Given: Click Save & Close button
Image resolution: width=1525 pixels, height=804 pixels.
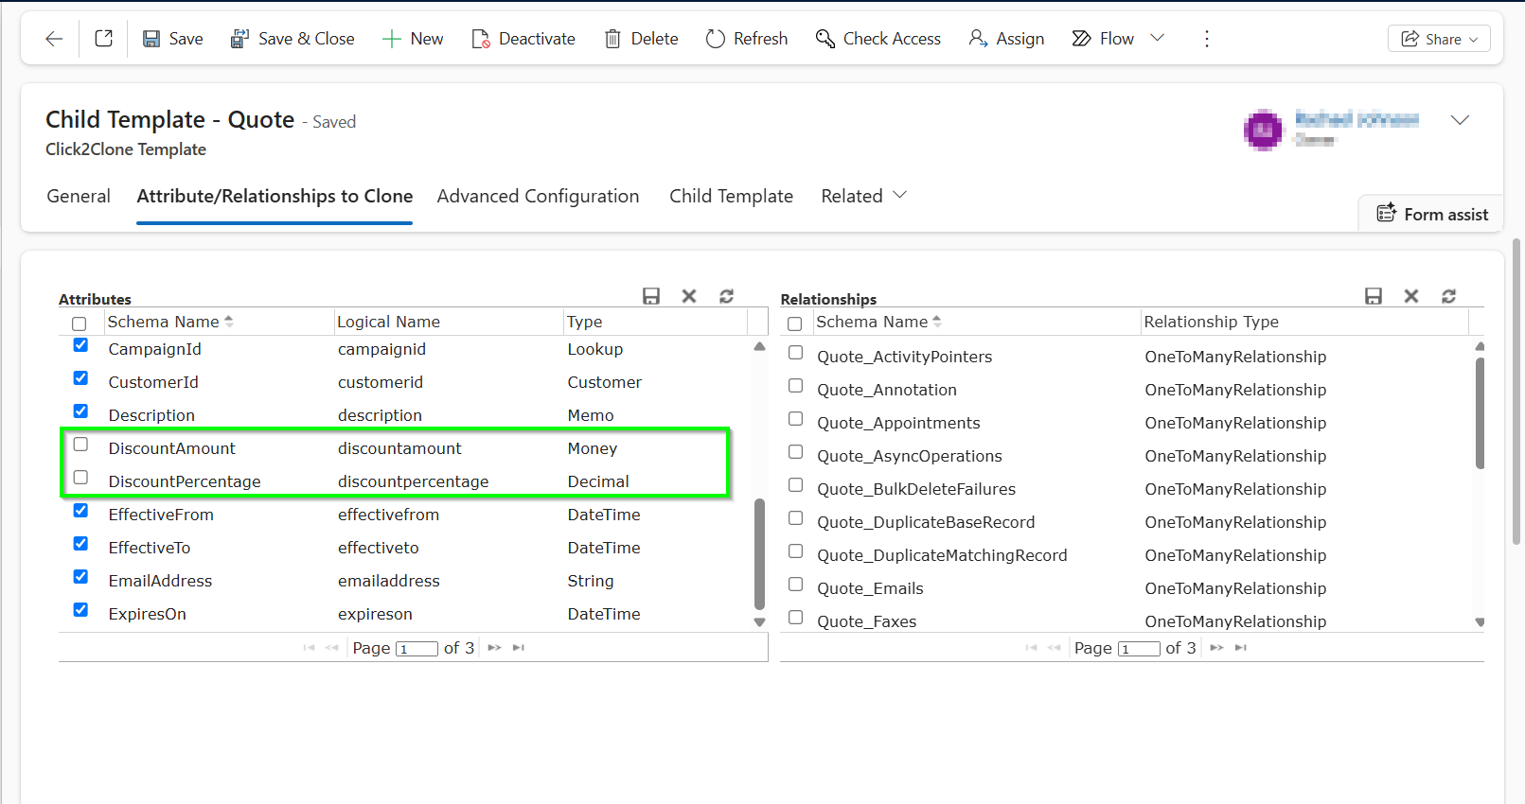Looking at the screenshot, I should 293,39.
